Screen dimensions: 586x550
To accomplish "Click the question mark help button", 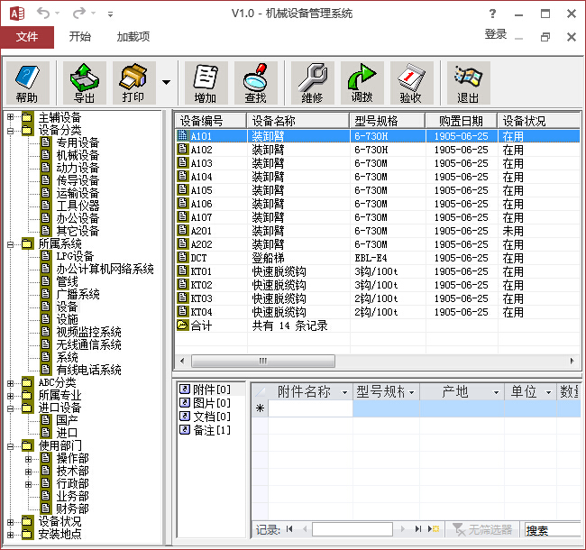I will (492, 14).
